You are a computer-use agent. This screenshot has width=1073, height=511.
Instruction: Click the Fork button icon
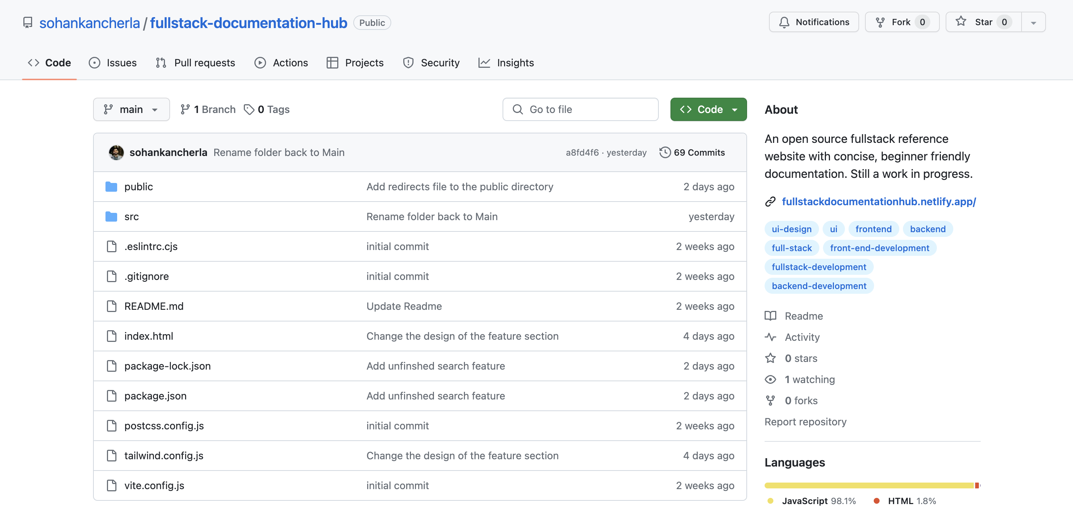pos(880,22)
